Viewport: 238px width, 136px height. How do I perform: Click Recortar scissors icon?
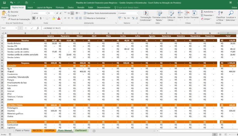coord(9,12)
